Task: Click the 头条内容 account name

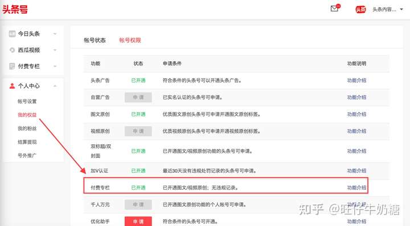Action: click(x=384, y=10)
